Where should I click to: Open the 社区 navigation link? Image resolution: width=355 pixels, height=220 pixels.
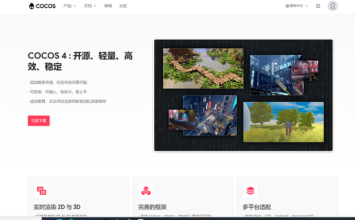pyautogui.click(x=123, y=6)
